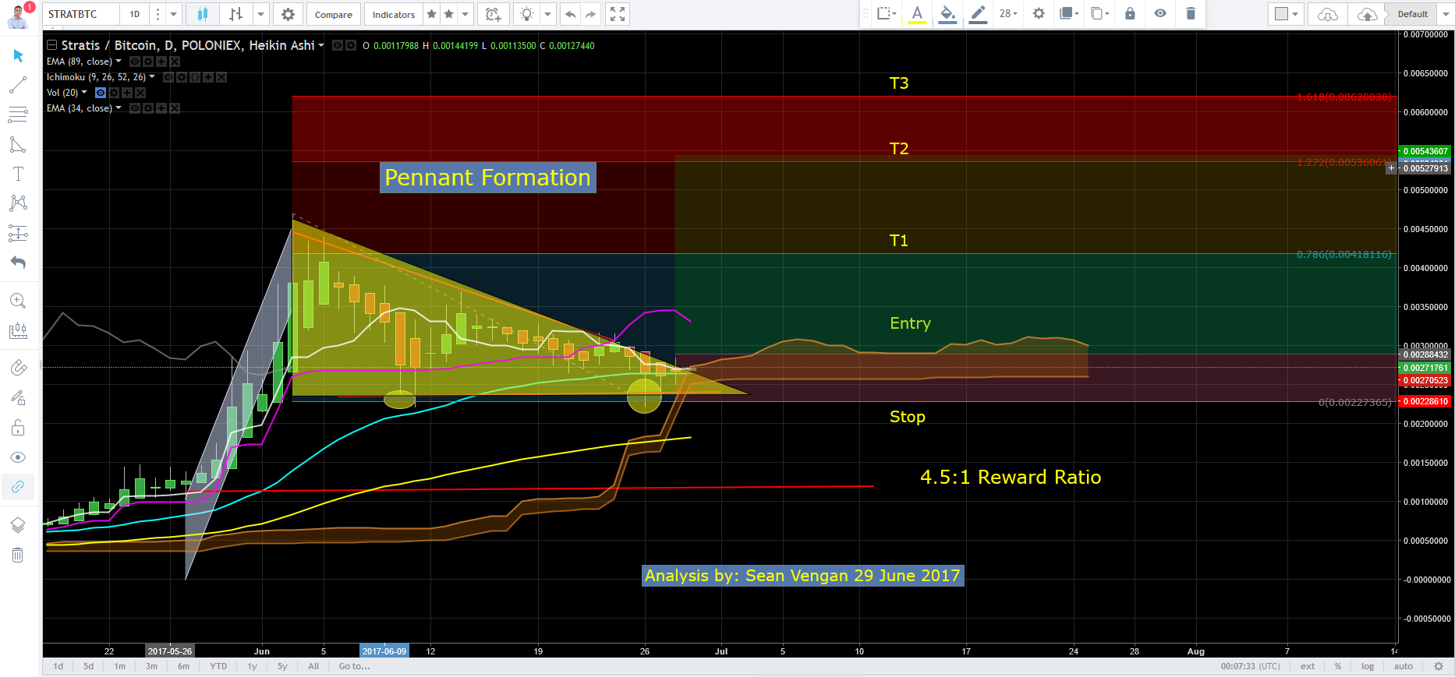Open the timeframe interval dropdown arrow
This screenshot has width=1455, height=677.
click(173, 14)
